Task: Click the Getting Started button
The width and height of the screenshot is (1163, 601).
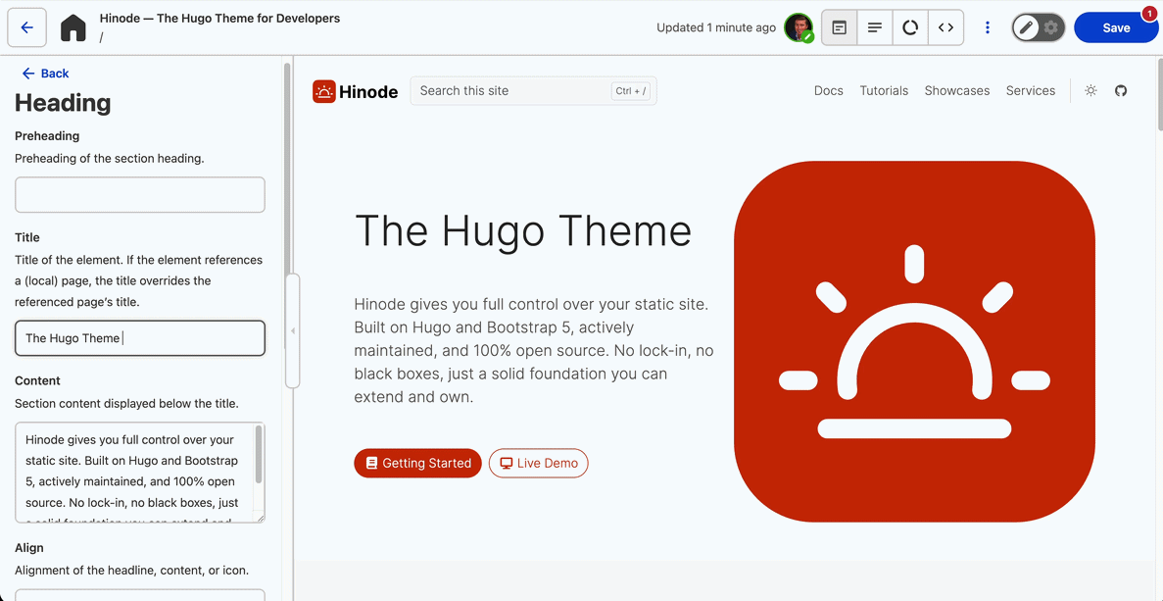Action: click(x=417, y=463)
